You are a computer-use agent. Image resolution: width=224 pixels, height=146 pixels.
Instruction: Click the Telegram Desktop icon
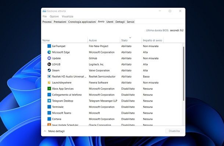[49, 101]
